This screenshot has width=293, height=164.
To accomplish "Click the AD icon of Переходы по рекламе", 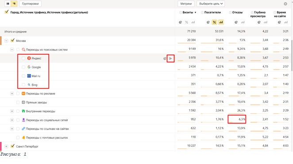I will pos(23,93).
